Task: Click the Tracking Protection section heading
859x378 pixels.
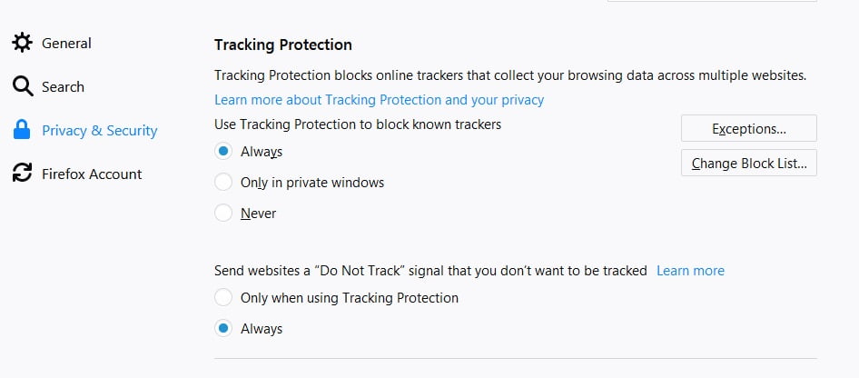Action: tap(282, 45)
